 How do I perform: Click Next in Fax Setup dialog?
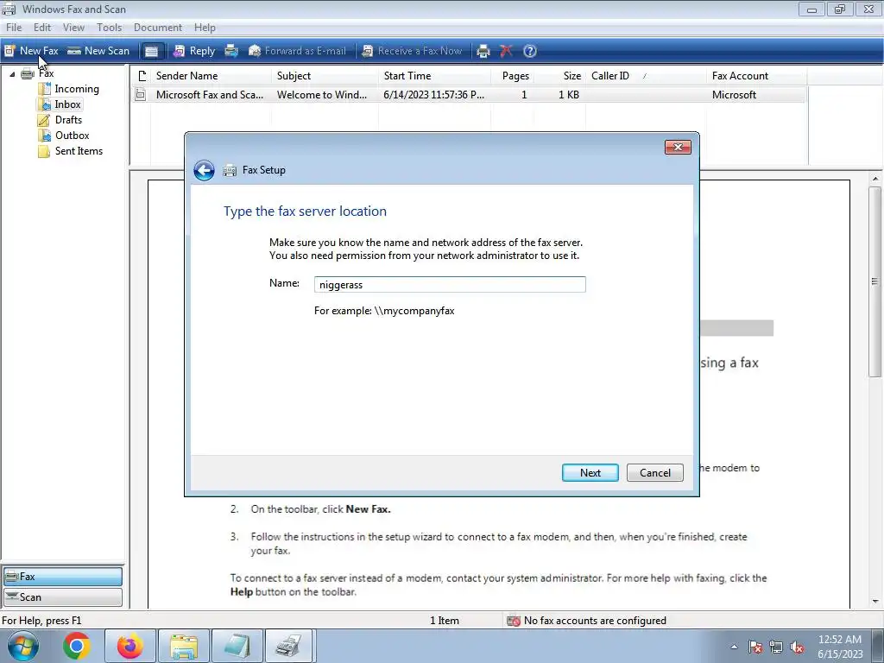590,472
